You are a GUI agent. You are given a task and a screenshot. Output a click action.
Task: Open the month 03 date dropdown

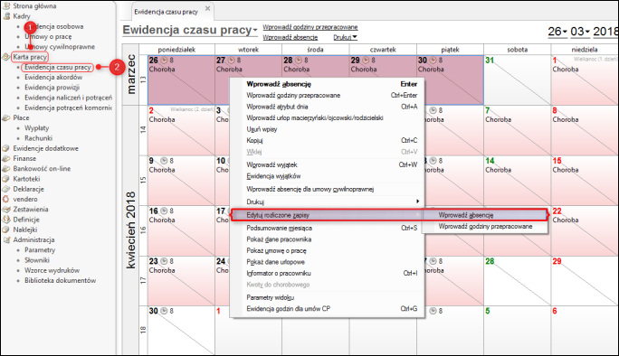pyautogui.click(x=587, y=32)
